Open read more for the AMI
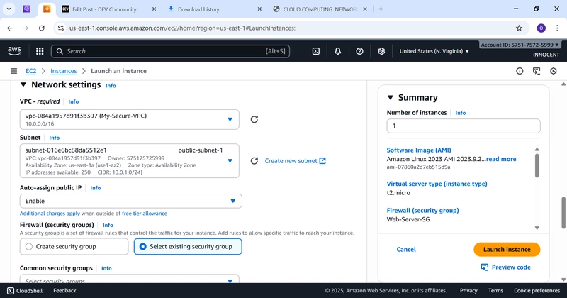The image size is (567, 298). [x=501, y=159]
